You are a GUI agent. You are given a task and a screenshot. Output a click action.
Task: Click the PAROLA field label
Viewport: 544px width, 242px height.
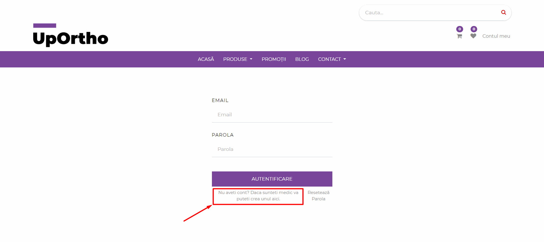pyautogui.click(x=223, y=135)
